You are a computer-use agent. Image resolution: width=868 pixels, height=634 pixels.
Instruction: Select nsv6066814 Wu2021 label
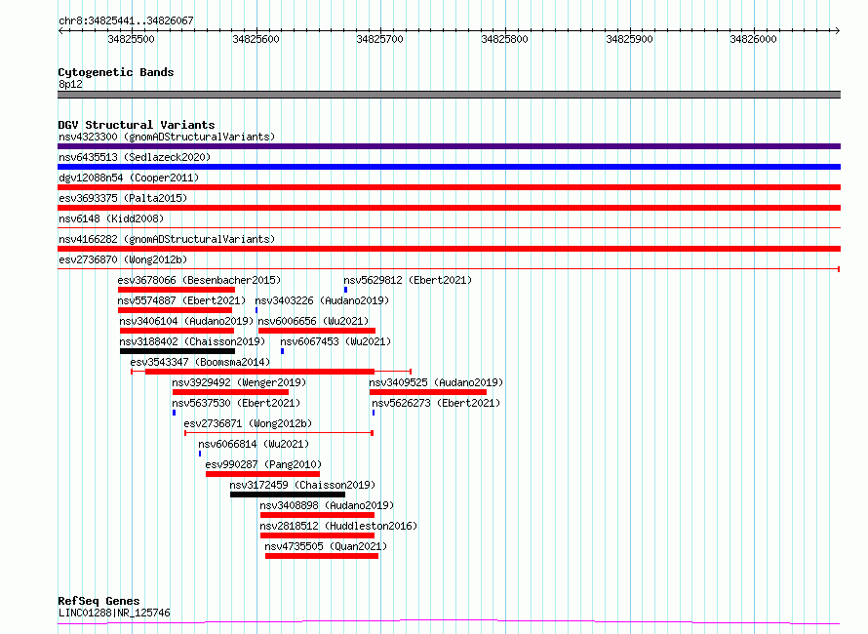pyautogui.click(x=254, y=444)
